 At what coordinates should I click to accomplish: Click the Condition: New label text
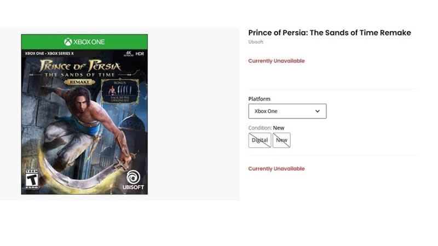pos(266,128)
